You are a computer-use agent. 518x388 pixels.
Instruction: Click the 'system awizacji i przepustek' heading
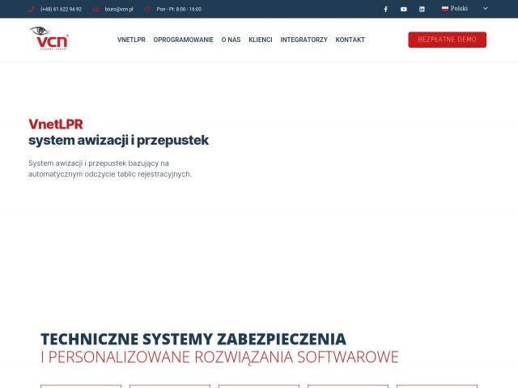coord(118,141)
